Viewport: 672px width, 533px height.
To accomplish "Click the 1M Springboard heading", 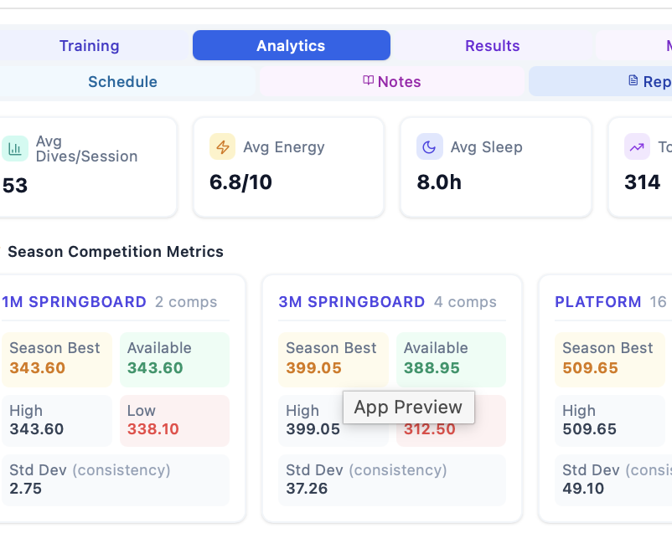I will tap(74, 302).
